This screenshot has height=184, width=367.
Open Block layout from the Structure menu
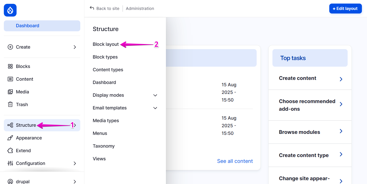106,44
